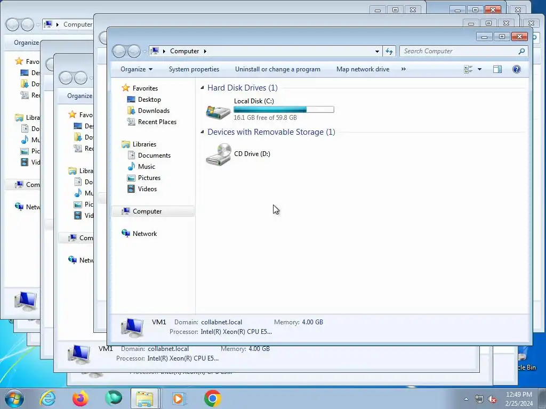Viewport: 546px width, 409px height.
Task: Click '16.1 GB free of 59.8 GB' text
Action: pos(265,118)
